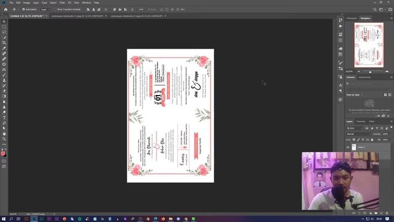Switch to the Paths tab
This screenshot has width=394, height=222.
point(372,121)
